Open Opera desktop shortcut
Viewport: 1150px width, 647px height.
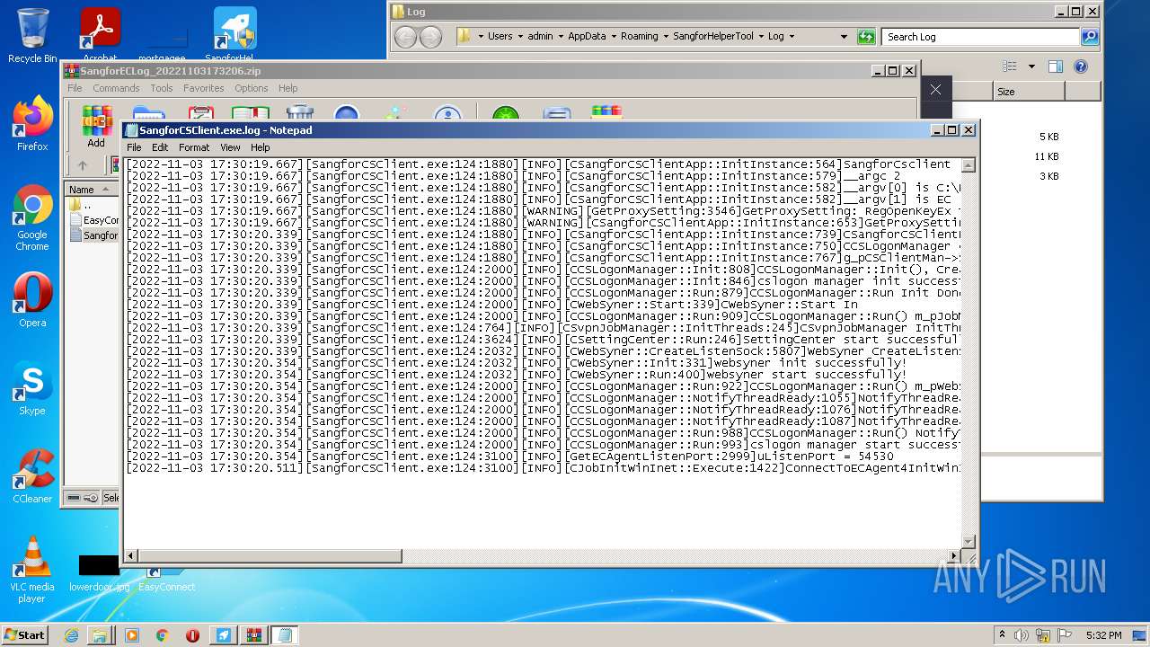32,299
